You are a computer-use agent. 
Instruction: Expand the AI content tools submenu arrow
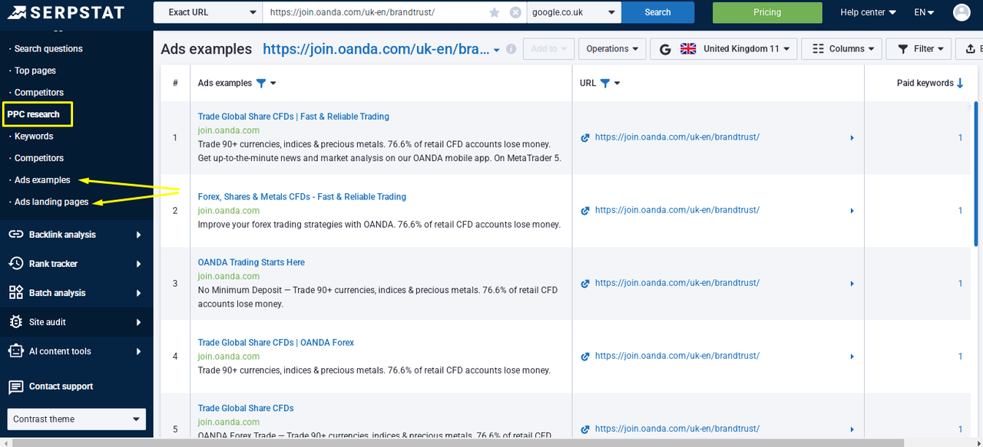(139, 351)
